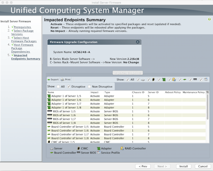This screenshot has height=171, width=213.
Task: Sort the table by Impact column header
Action: tap(95, 92)
